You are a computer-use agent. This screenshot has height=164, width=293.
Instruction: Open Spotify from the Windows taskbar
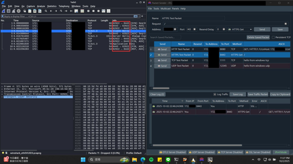click(151, 159)
